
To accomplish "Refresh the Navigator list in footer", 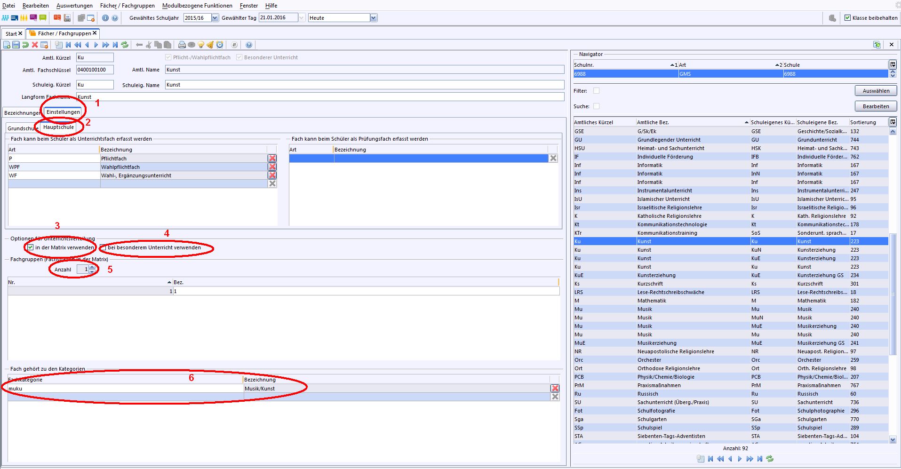I will tap(770, 459).
